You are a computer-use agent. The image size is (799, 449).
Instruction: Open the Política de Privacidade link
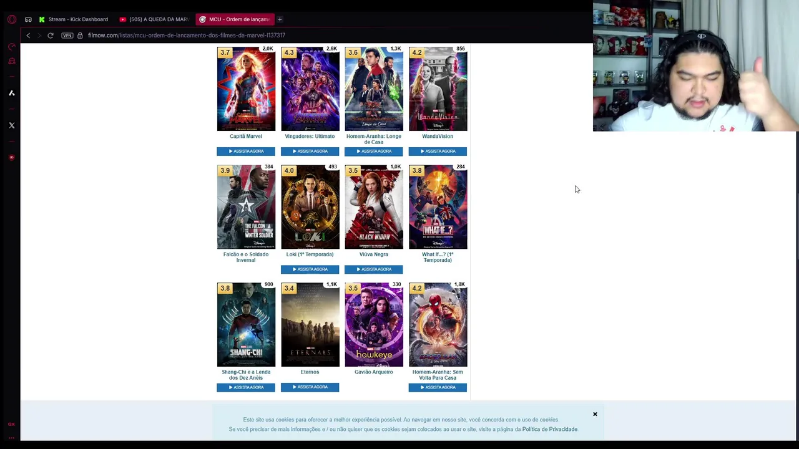click(x=550, y=429)
